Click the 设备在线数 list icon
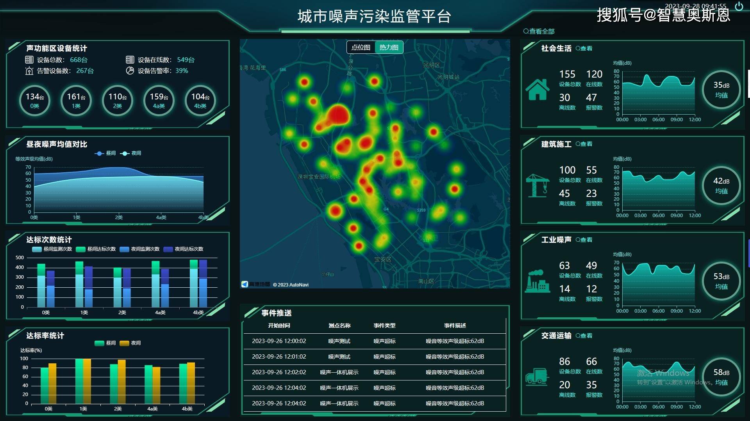Viewport: 750px width, 421px height. (x=130, y=60)
